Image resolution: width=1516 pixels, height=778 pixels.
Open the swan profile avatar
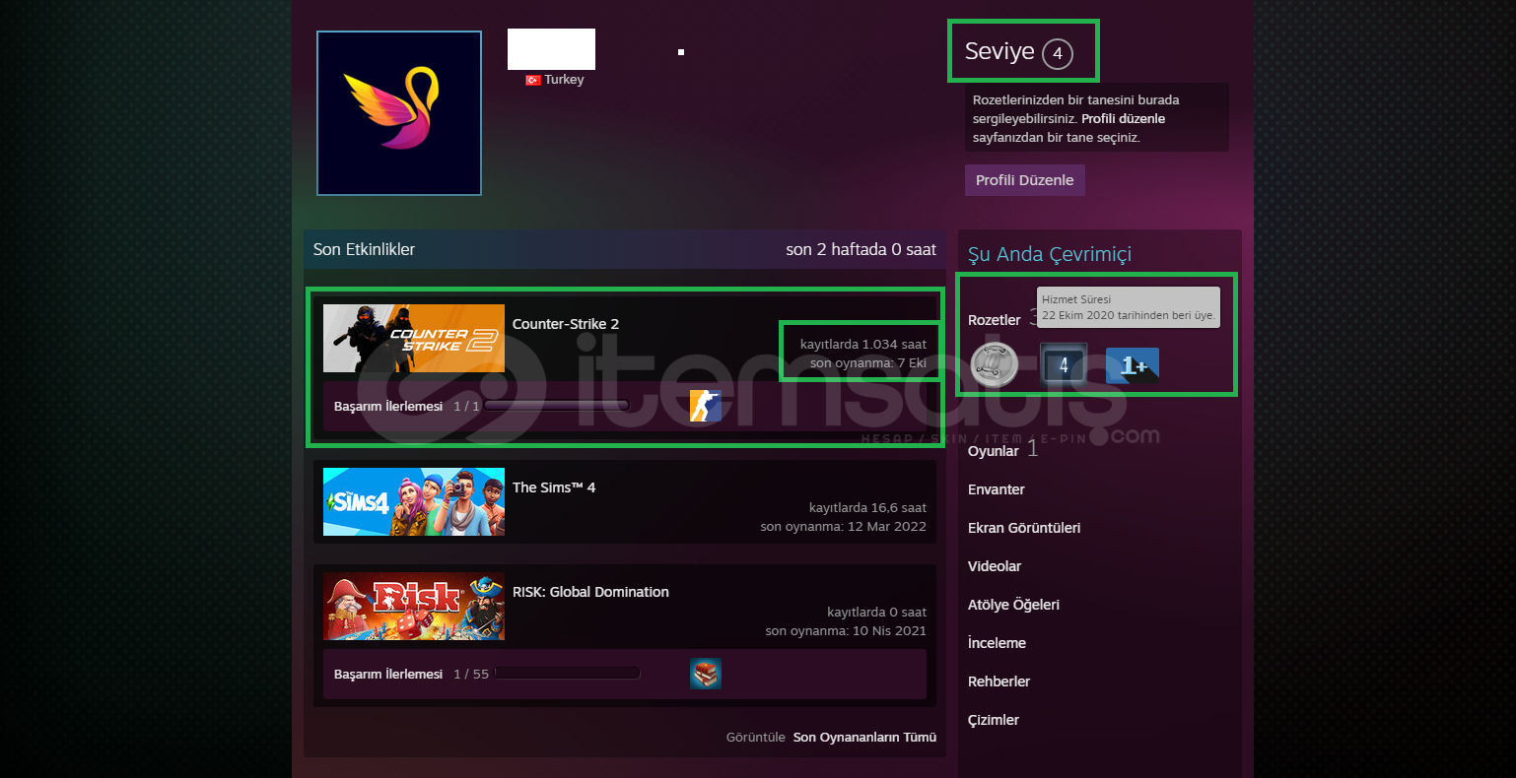pos(399,113)
